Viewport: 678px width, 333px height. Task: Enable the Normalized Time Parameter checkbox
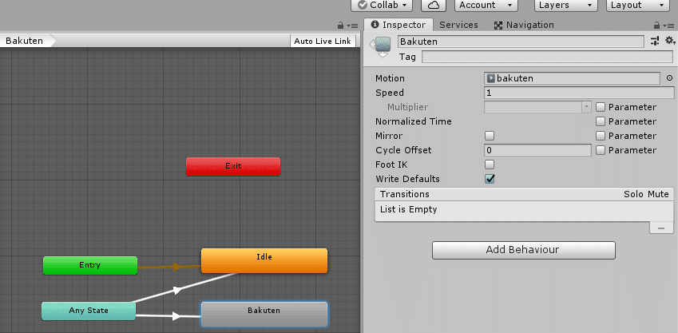click(601, 121)
